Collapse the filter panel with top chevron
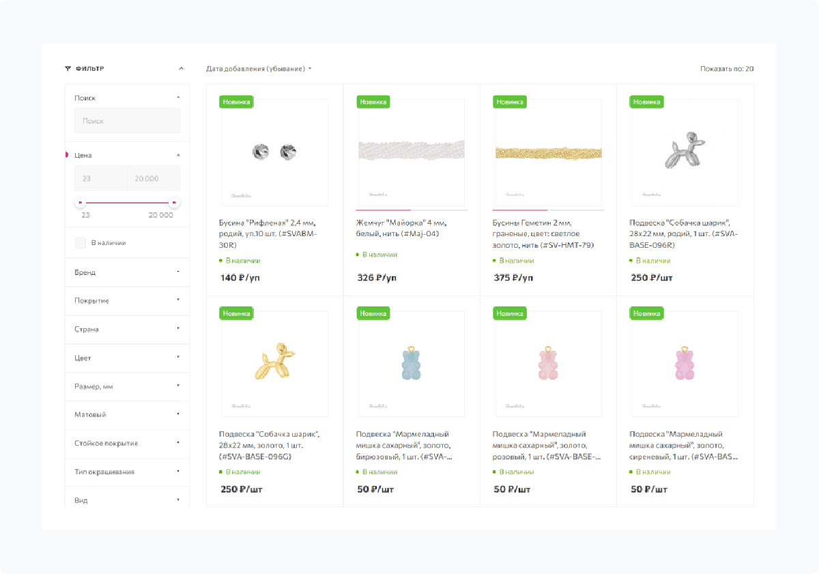819x574 pixels. click(181, 68)
